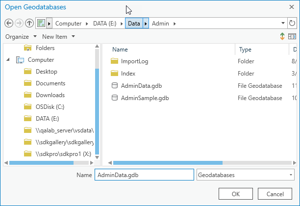Go back with the Back arrow button
This screenshot has width=300, height=206.
coord(9,24)
